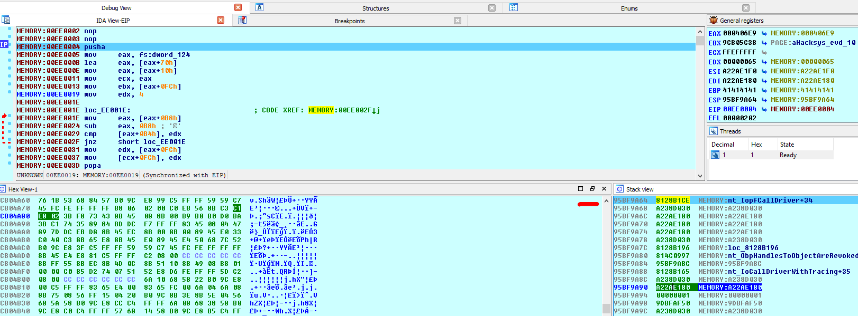
Task: Click the General registers bug icon
Action: pos(714,20)
